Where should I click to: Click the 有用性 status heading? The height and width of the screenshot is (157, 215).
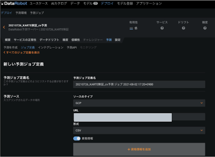point(134,22)
